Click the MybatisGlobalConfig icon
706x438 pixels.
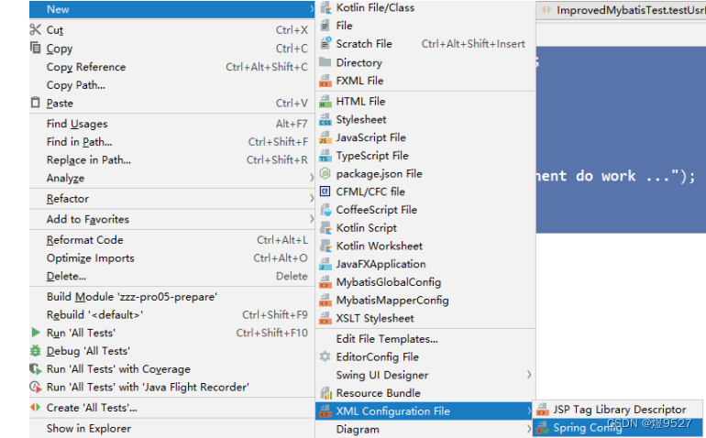coord(325,282)
